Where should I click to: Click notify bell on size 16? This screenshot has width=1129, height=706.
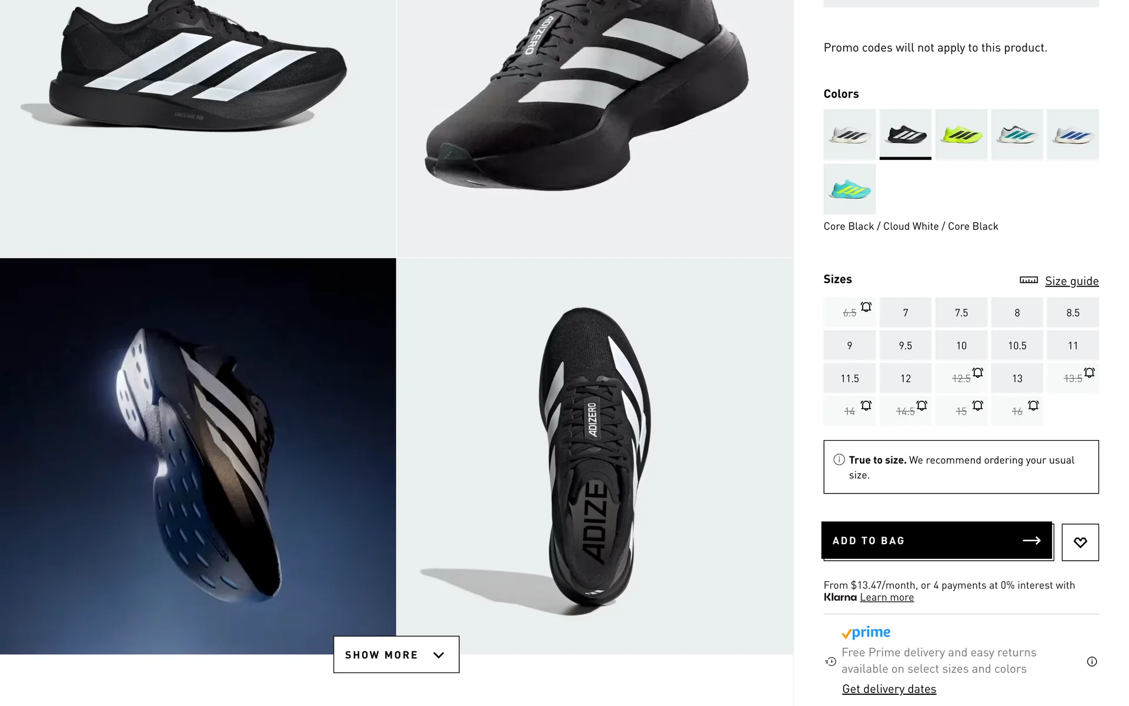1033,405
